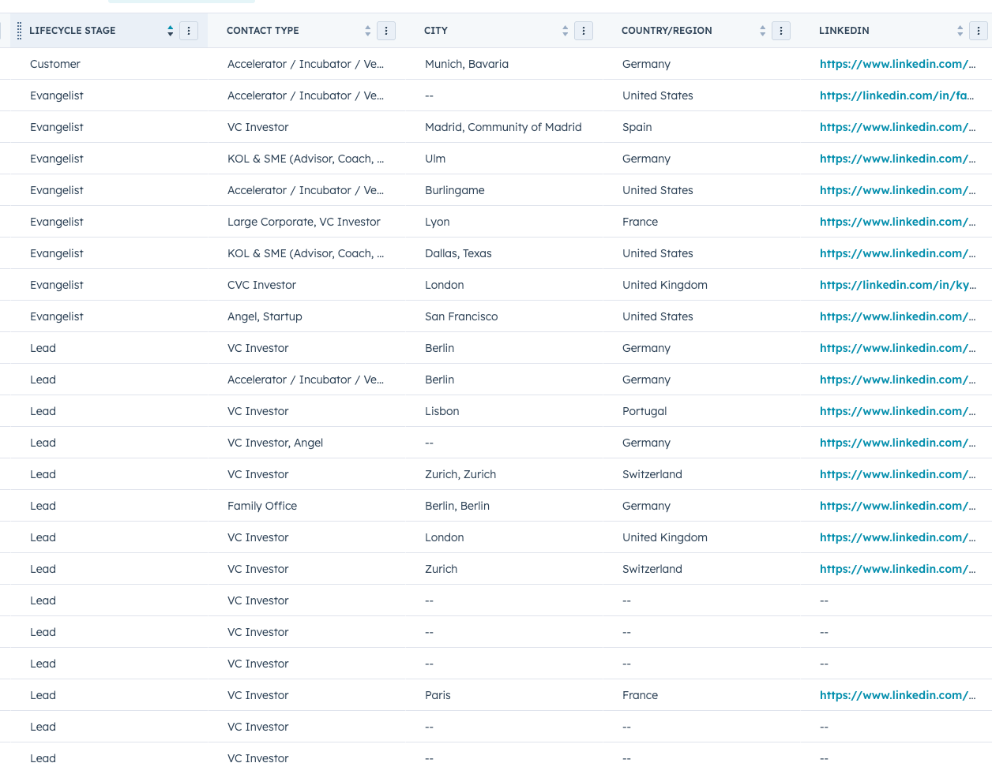Click the LIFECYCLE STAGE column header
Image resolution: width=992 pixels, height=763 pixels.
(x=73, y=31)
